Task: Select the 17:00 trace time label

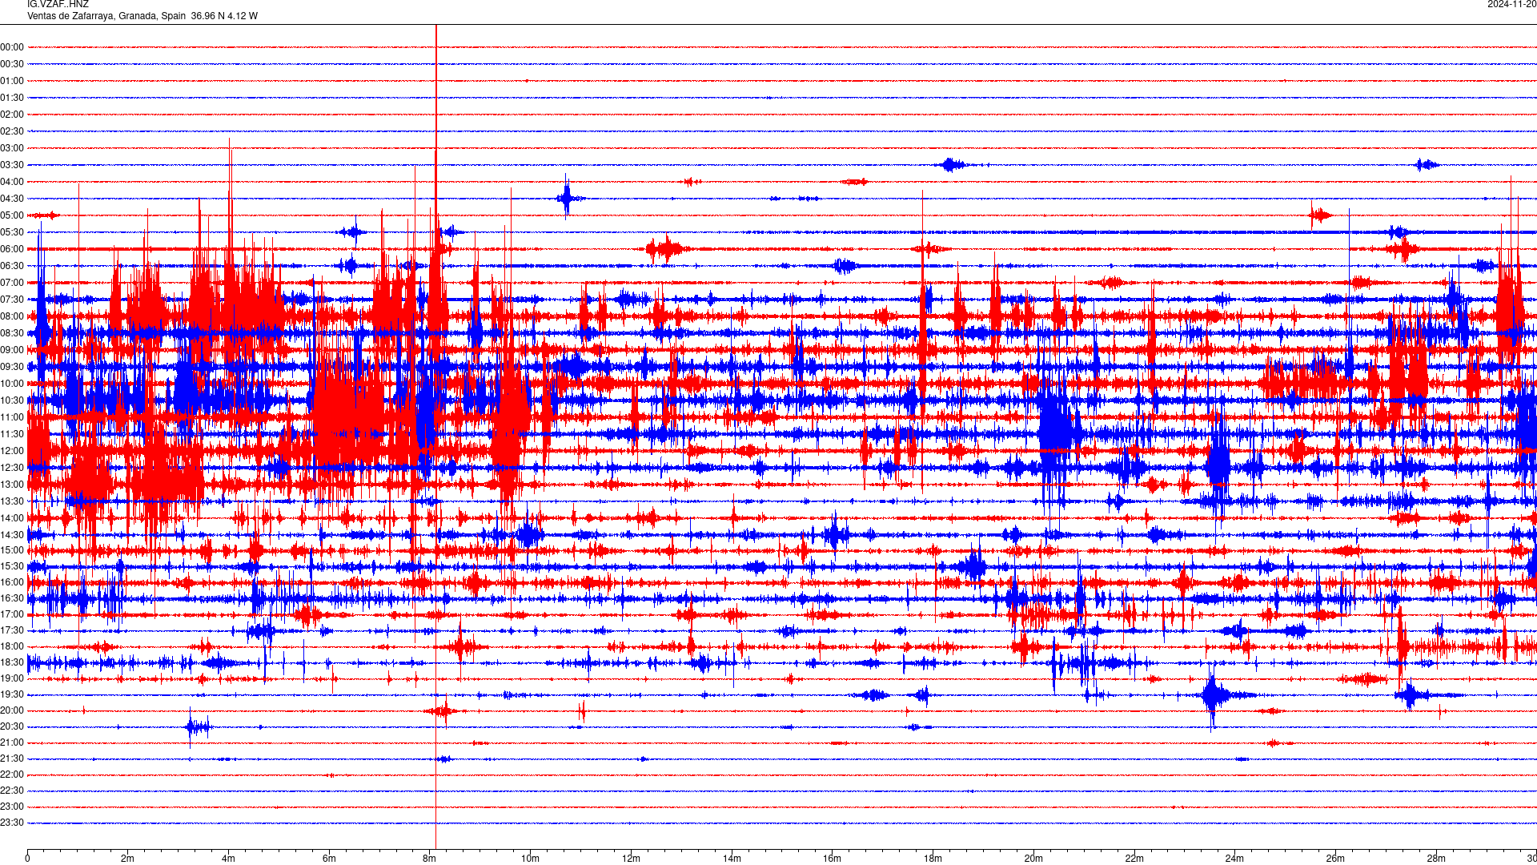Action: (12, 614)
